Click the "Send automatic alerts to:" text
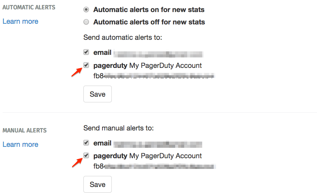 [122, 37]
